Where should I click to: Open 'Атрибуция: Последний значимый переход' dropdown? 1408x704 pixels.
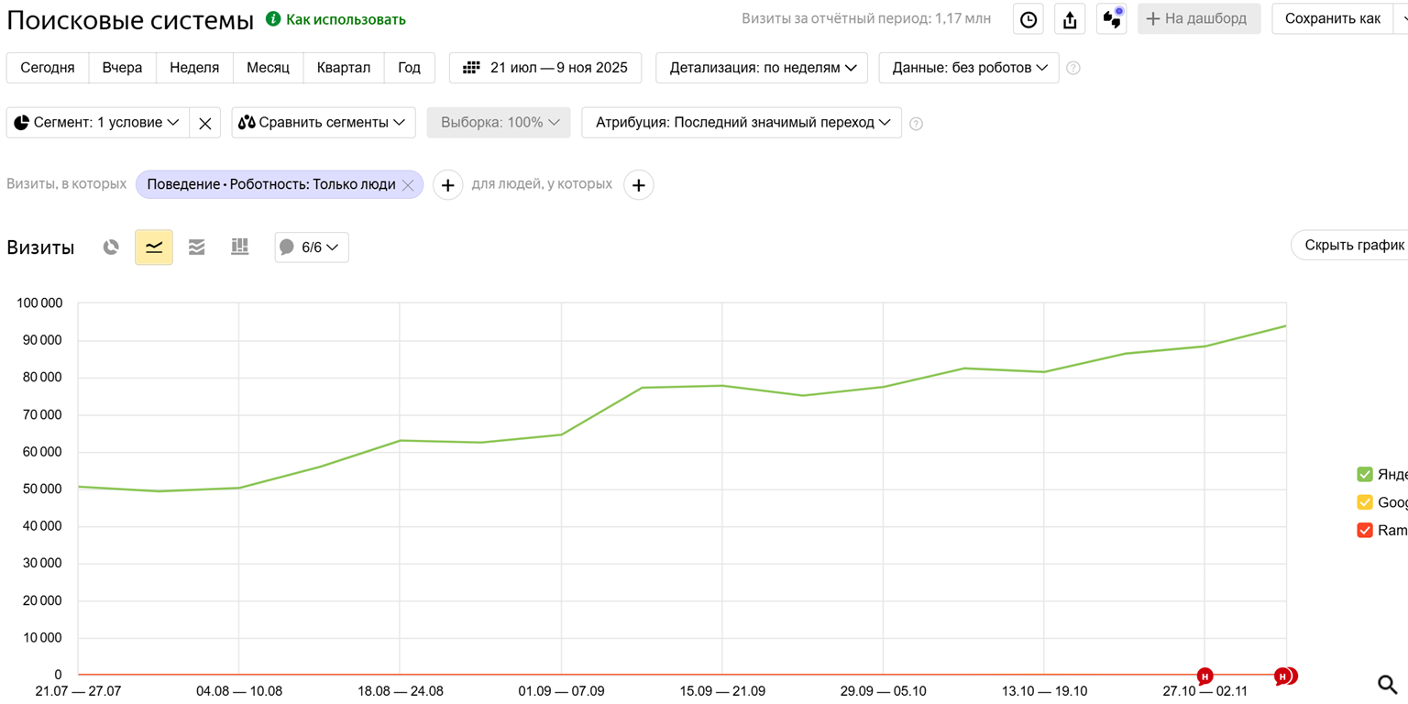click(741, 123)
